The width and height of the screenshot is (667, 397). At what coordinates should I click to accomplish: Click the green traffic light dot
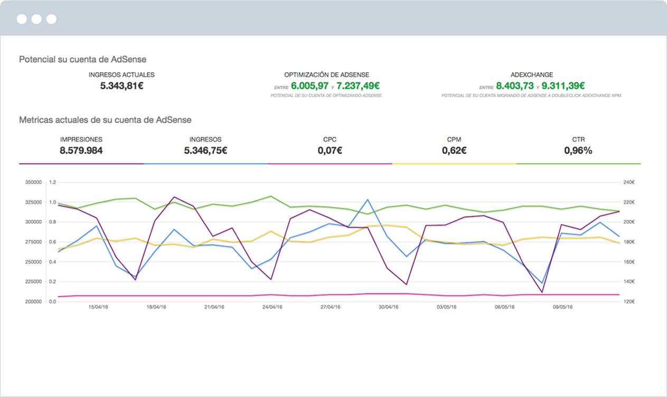(51, 19)
